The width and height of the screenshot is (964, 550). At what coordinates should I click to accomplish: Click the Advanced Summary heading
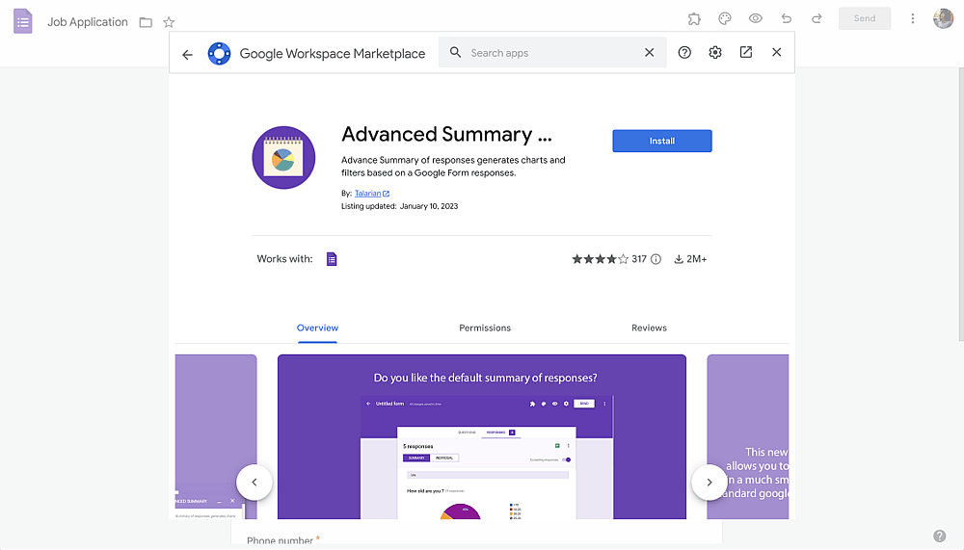coord(446,134)
